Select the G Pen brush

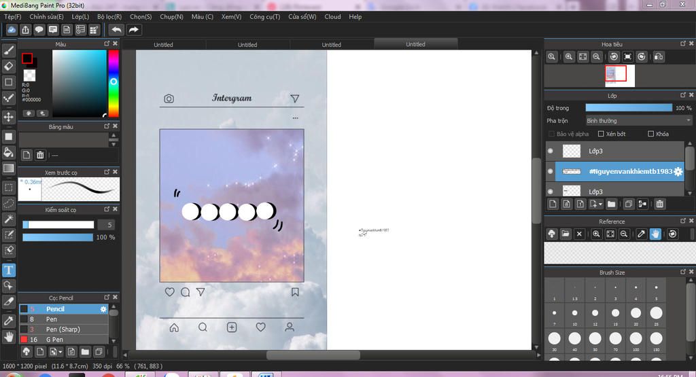tap(63, 340)
